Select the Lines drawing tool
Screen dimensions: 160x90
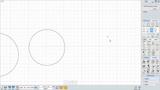click(144, 24)
